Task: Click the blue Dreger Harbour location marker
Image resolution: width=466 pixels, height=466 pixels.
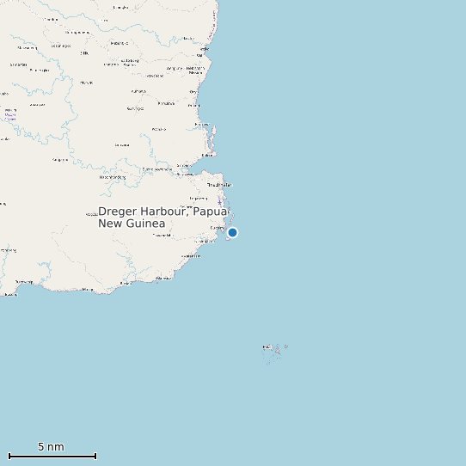Action: point(232,232)
